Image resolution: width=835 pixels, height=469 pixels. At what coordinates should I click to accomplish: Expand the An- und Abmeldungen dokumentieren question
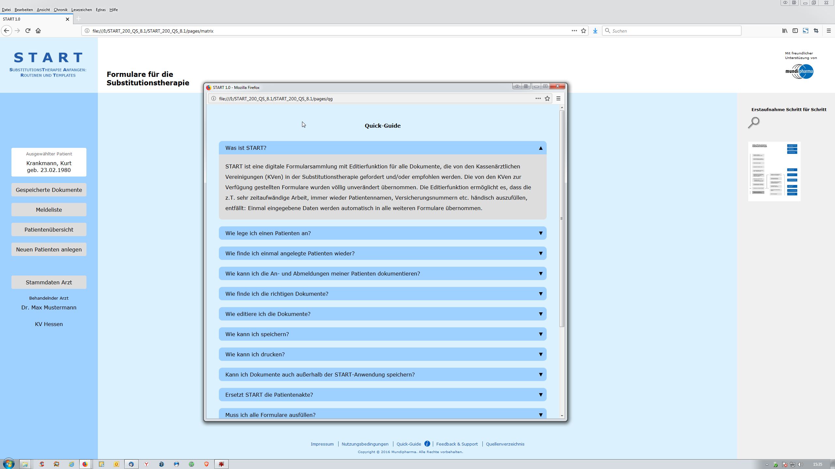(x=383, y=274)
